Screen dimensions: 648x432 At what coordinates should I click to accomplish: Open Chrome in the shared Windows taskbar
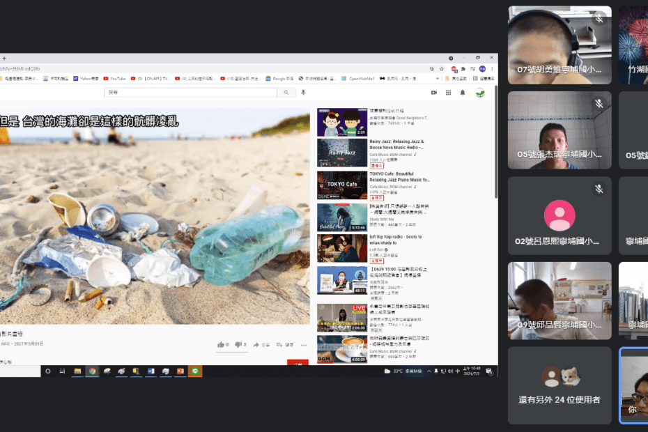(92, 371)
